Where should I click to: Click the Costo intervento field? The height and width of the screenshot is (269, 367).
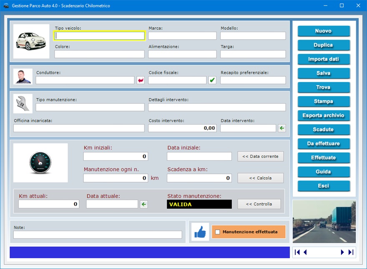pos(182,128)
